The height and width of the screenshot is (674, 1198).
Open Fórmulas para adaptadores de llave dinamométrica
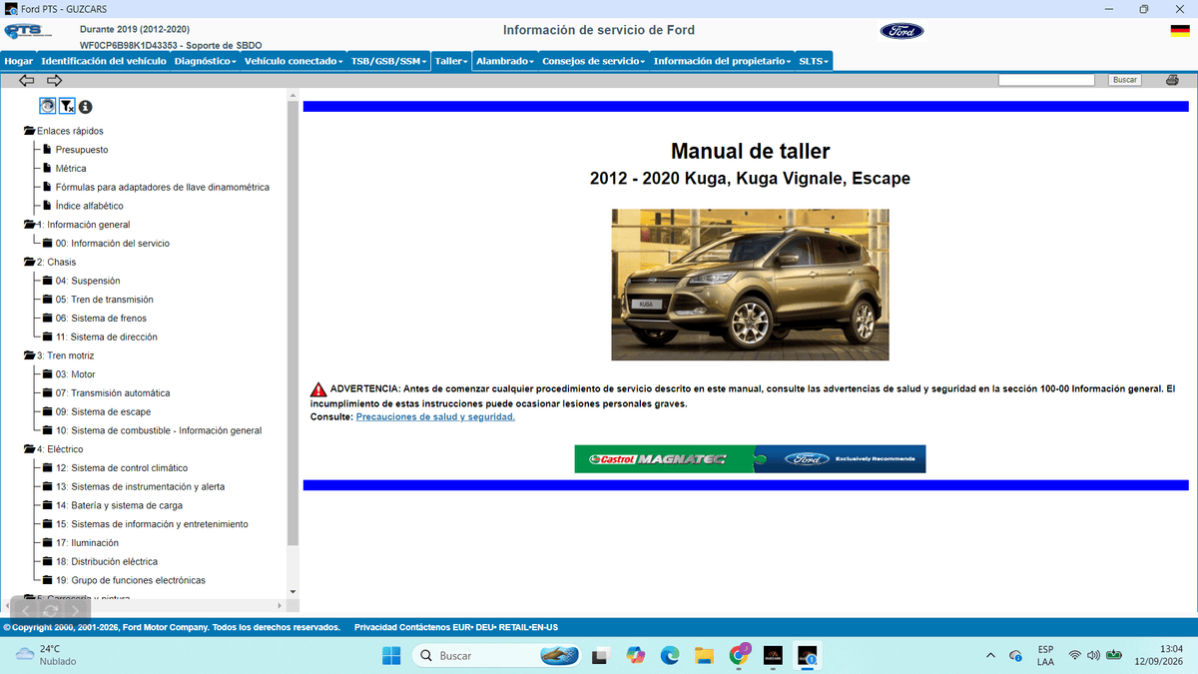click(x=163, y=187)
